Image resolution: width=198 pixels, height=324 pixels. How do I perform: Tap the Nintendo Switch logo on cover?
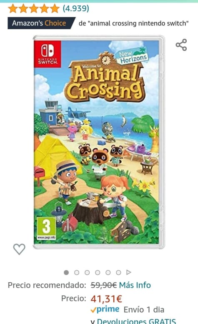(x=48, y=54)
